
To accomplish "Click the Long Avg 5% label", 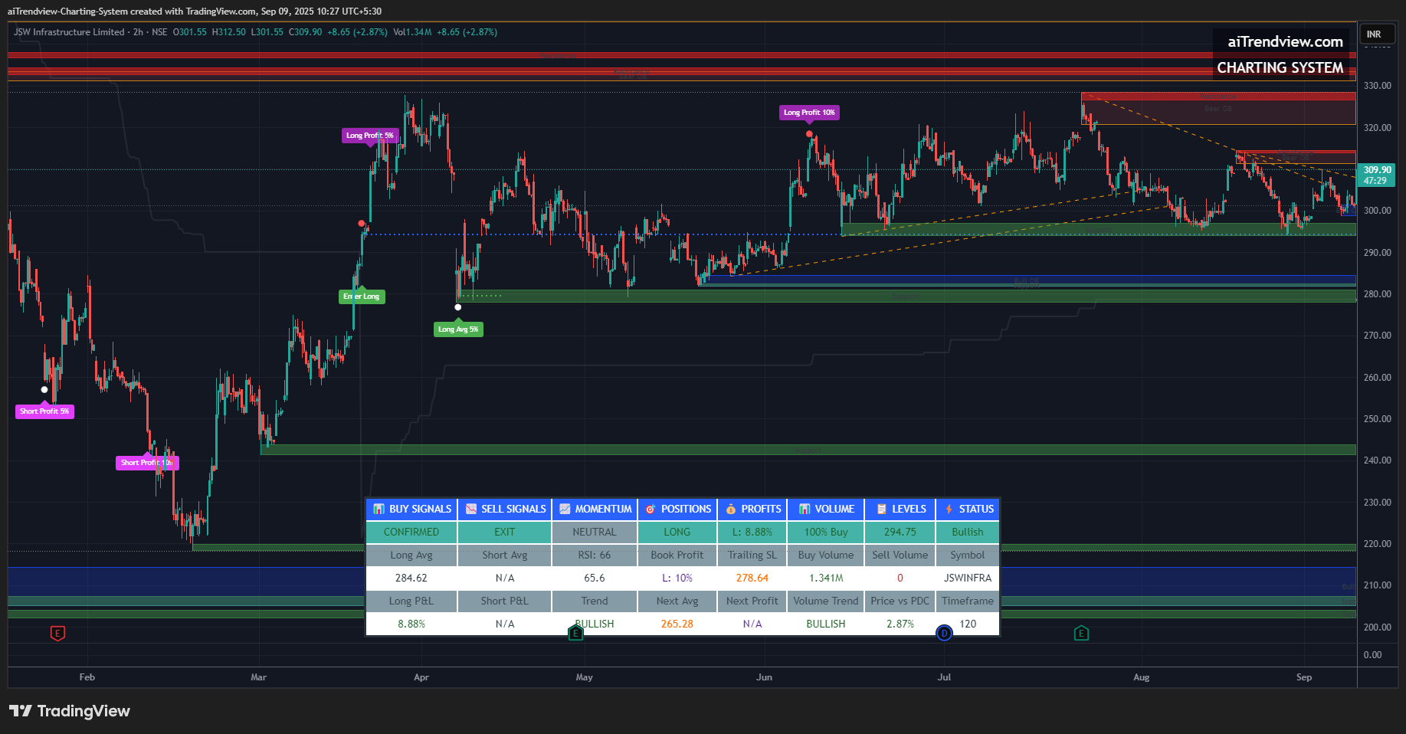I will [458, 329].
